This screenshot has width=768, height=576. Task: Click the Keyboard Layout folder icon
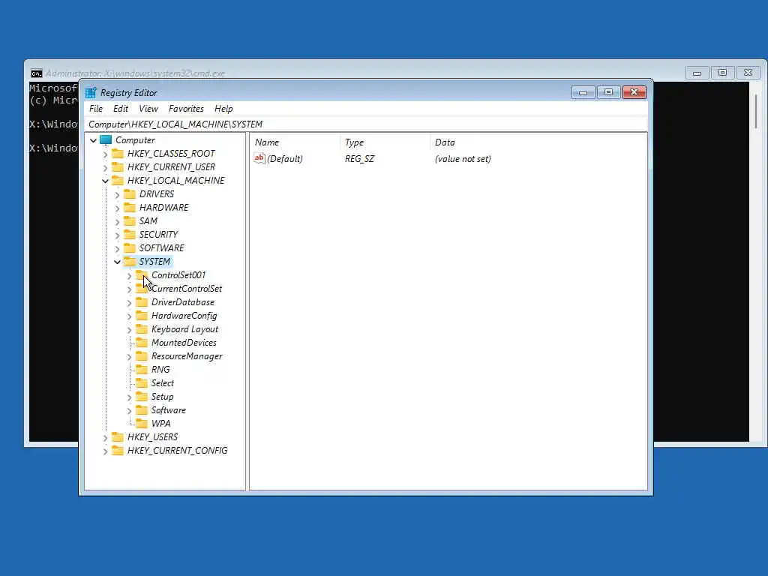click(142, 328)
